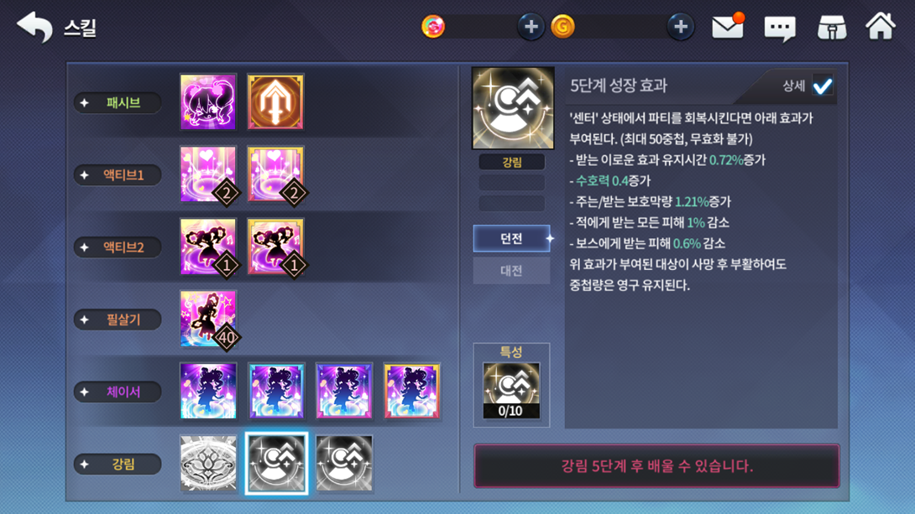Viewport: 915px width, 514px height.
Task: Return to the home screen icon
Action: coord(880,26)
